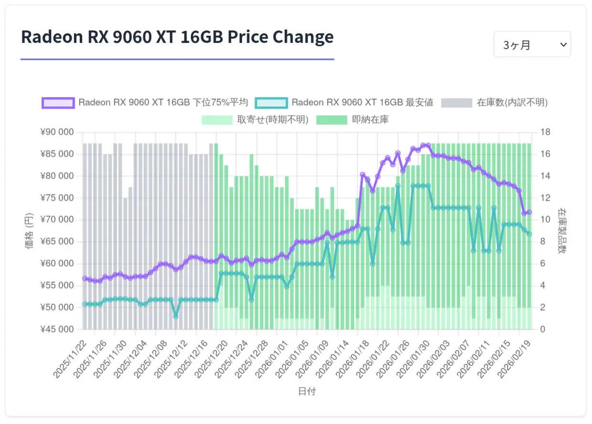Toggle the 下位75%平均 series label
The width and height of the screenshot is (592, 424).
coord(163,103)
